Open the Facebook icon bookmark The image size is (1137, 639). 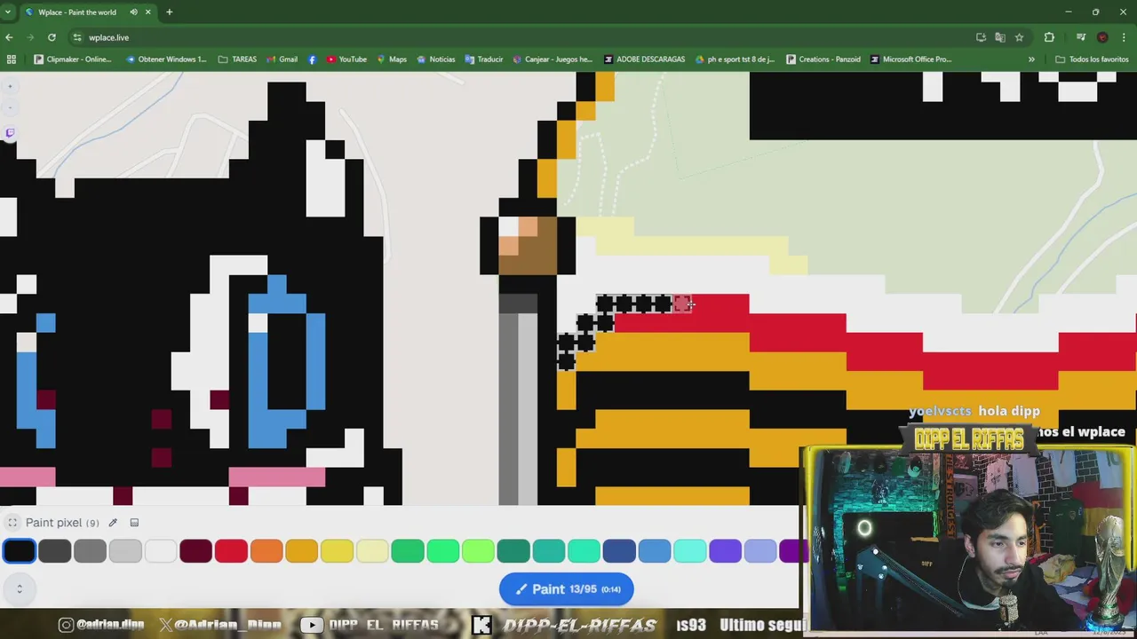[x=312, y=59]
